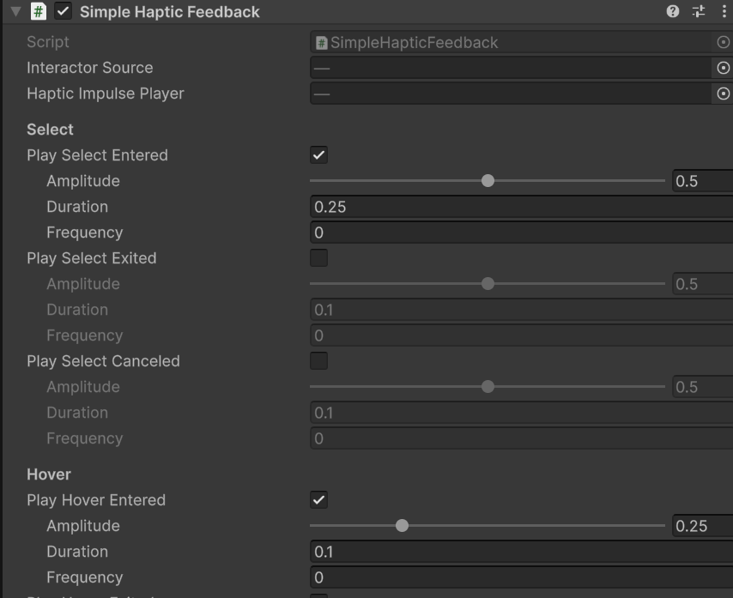Screen dimensions: 733x598
Task: Click the SimpleHapticFeedback script file icon
Action: pos(322,43)
